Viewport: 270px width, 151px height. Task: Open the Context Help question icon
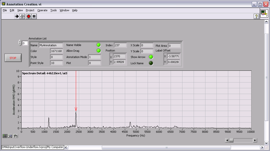[x=256, y=16]
